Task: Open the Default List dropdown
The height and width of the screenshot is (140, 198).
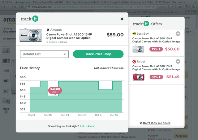Action: coord(44,54)
